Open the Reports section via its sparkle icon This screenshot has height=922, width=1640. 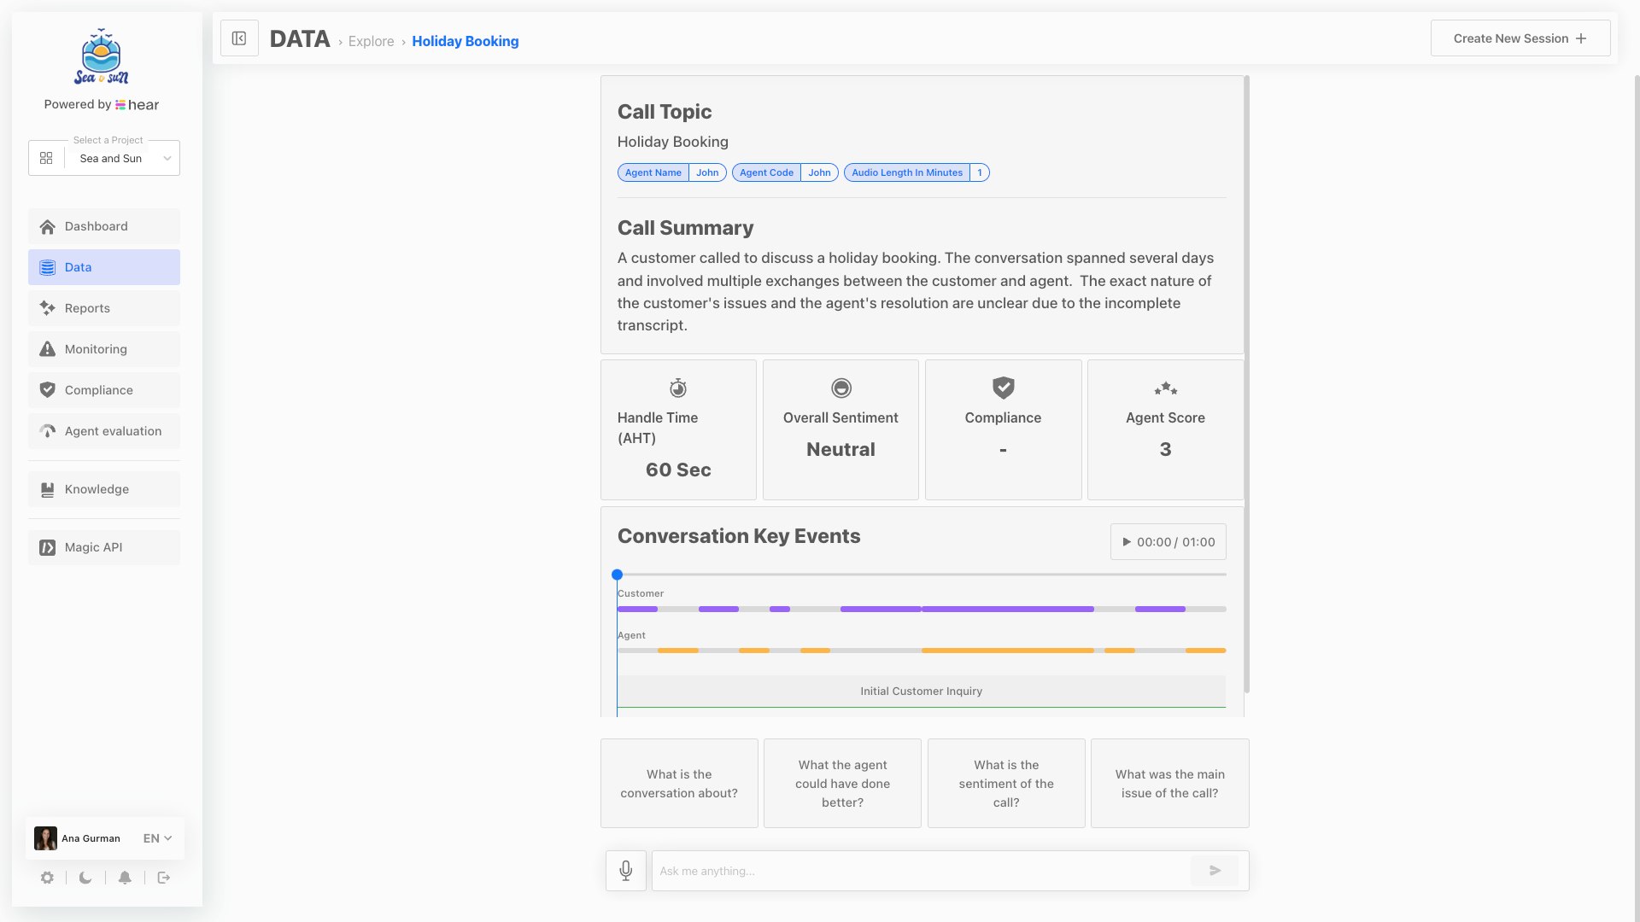click(48, 308)
